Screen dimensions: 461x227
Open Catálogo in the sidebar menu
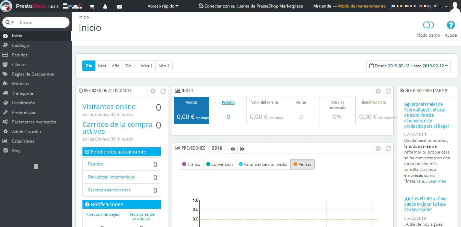pos(20,45)
